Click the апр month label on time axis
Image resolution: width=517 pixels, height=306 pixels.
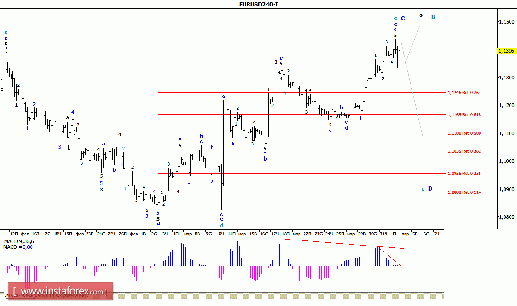(405, 234)
